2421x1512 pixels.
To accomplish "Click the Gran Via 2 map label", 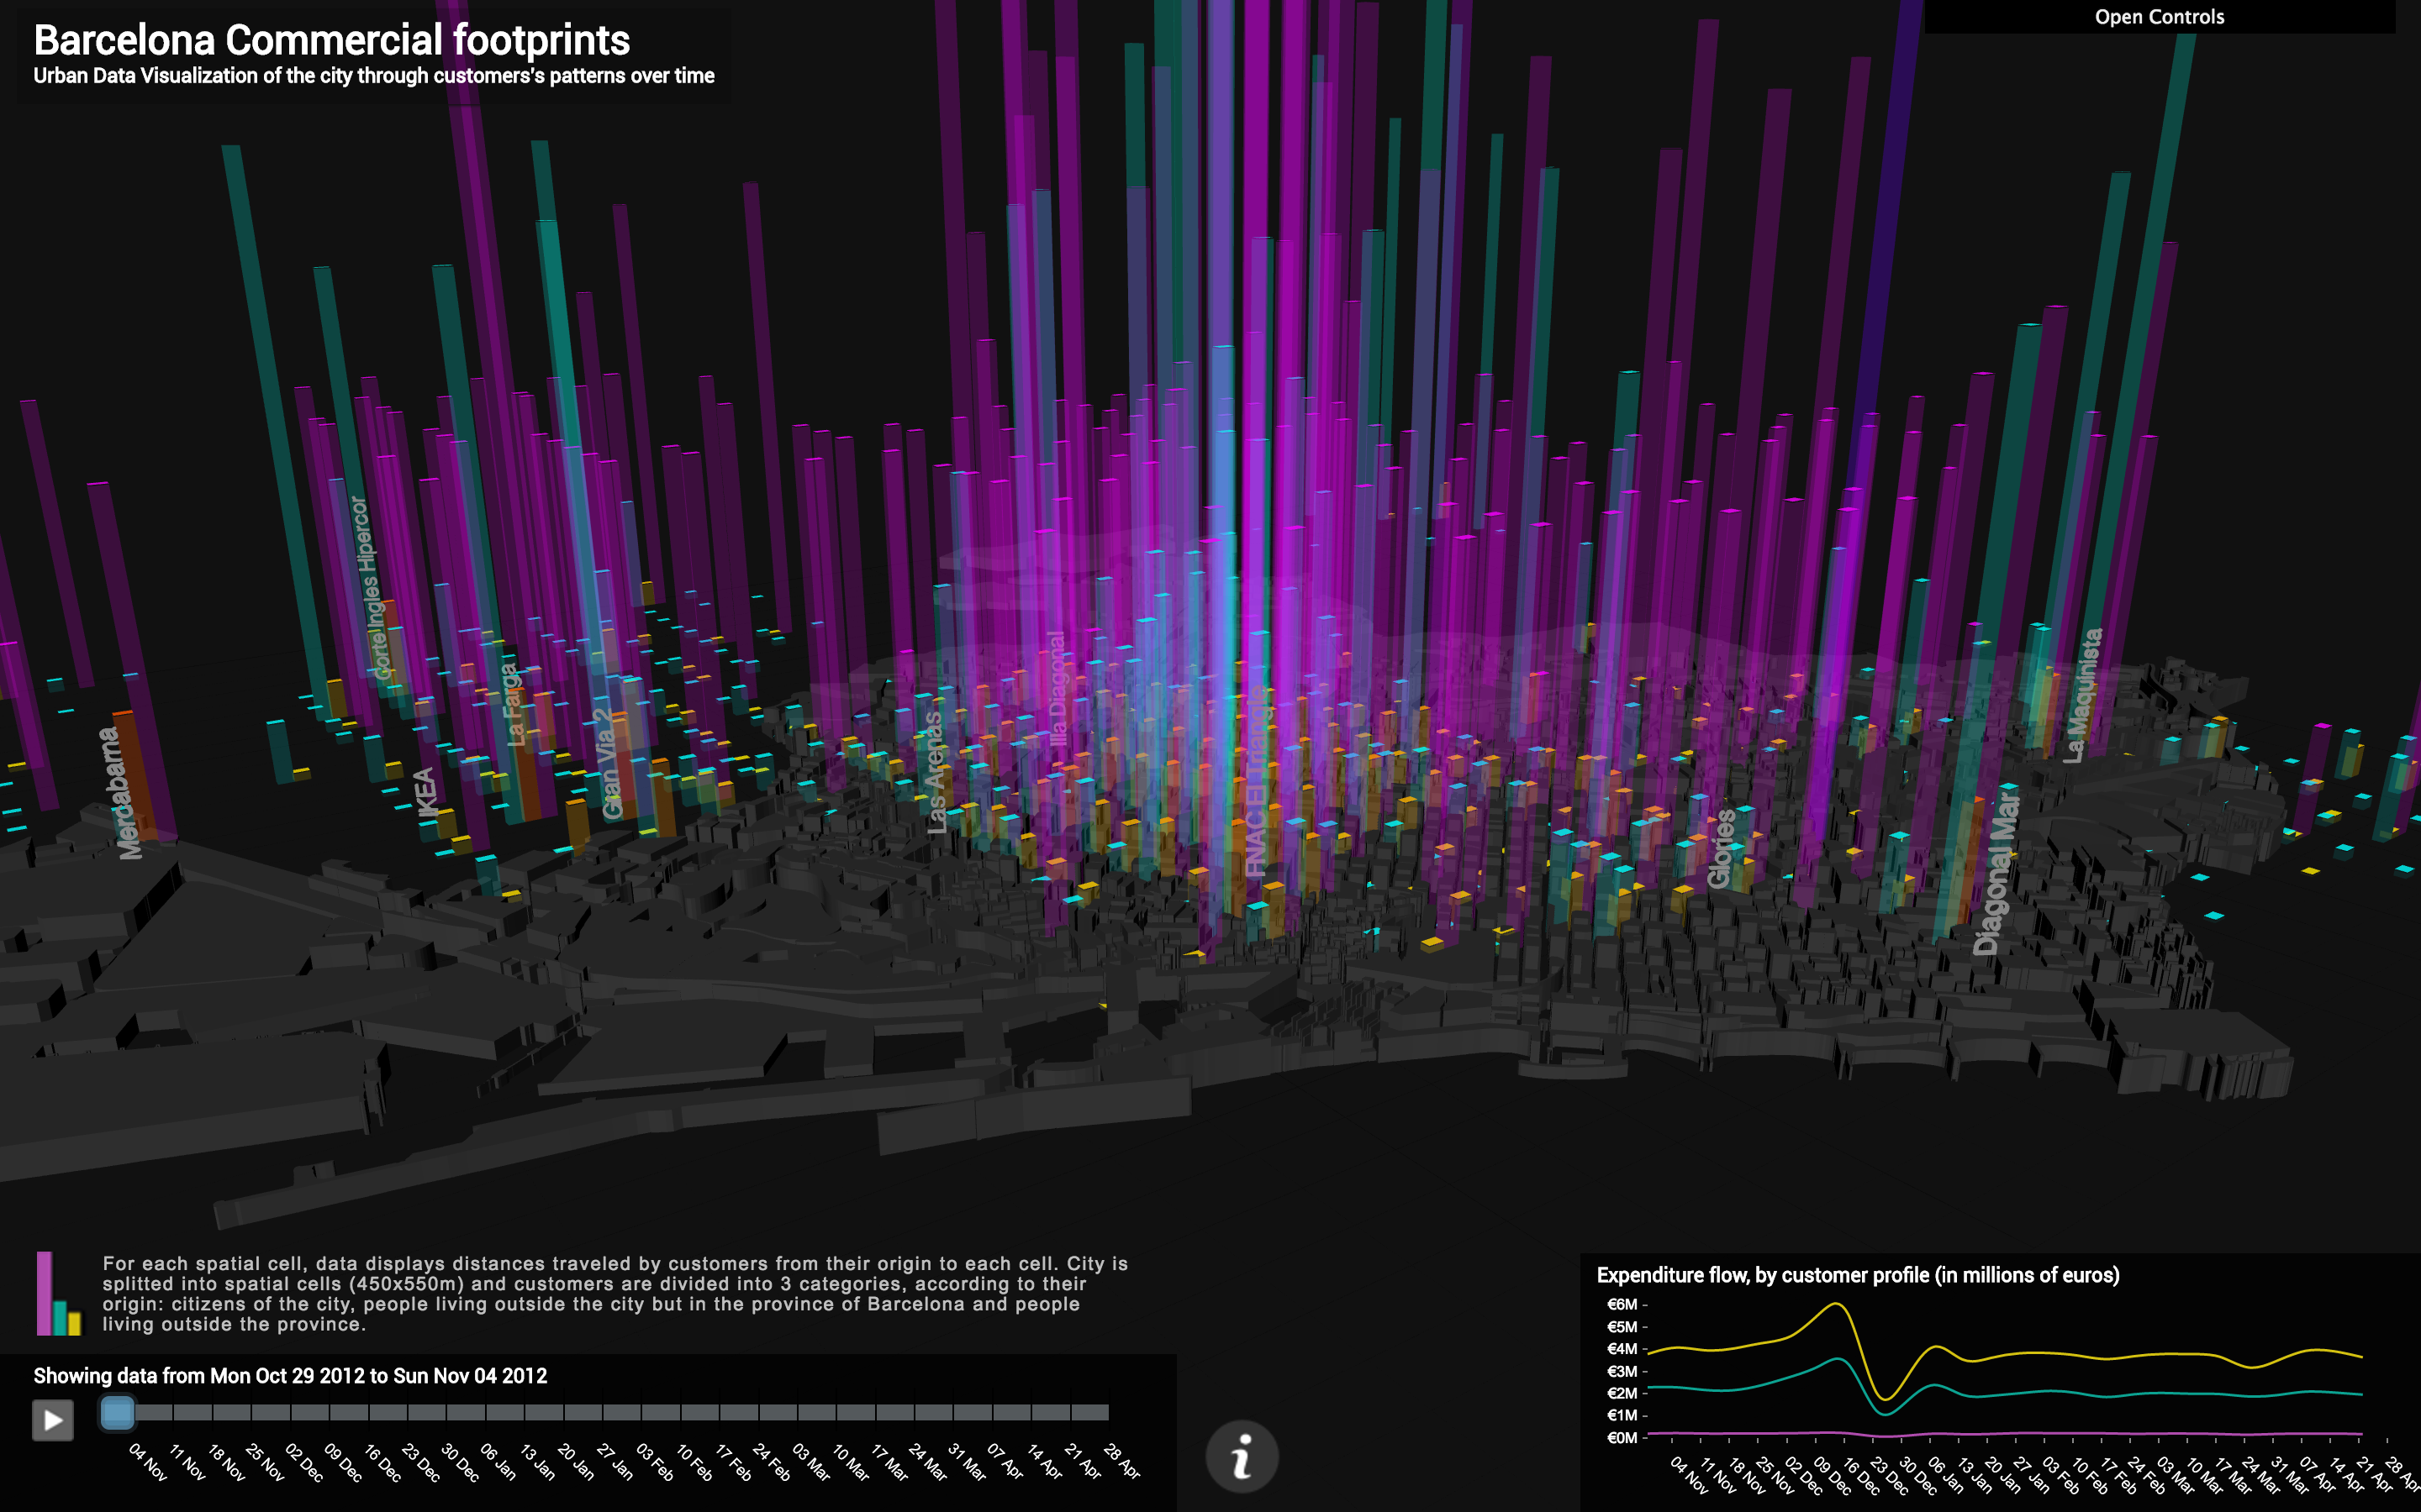I will [x=607, y=764].
